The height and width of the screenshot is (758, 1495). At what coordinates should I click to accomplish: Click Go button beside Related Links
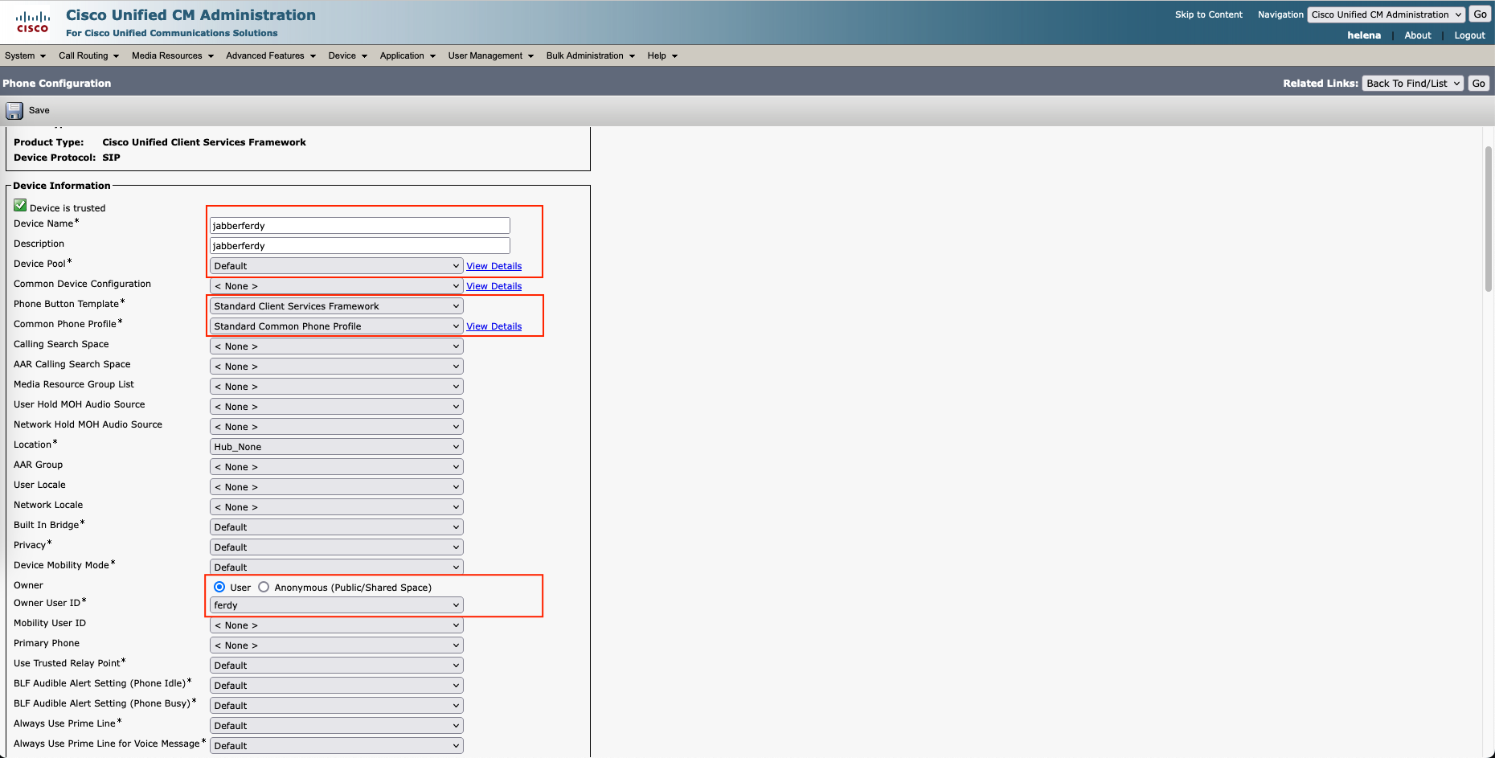pyautogui.click(x=1478, y=84)
